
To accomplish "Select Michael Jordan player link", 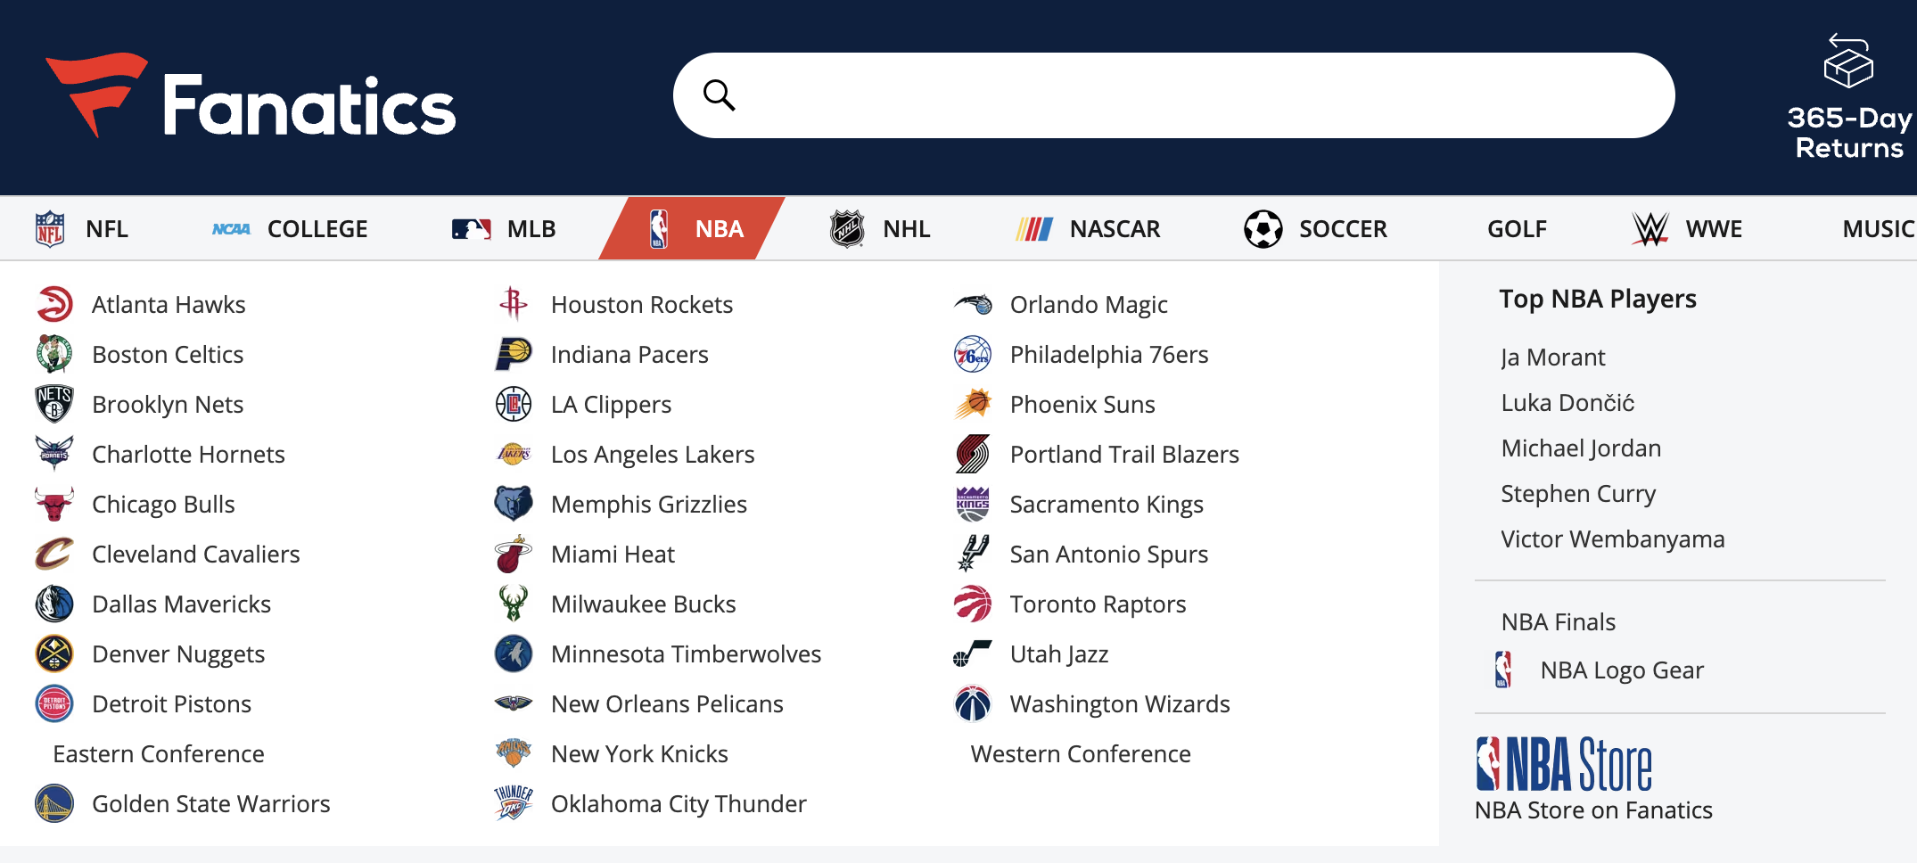I will (x=1581, y=448).
